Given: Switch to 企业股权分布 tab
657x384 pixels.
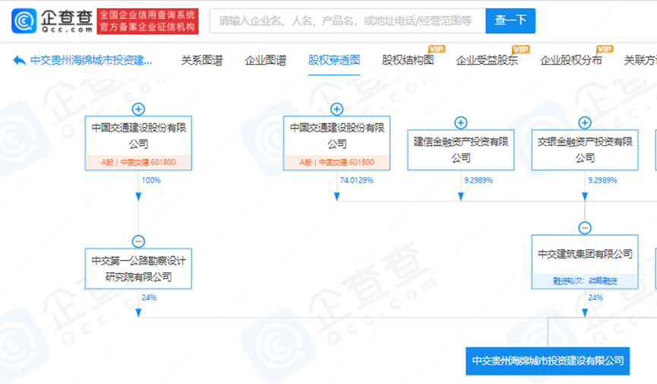Looking at the screenshot, I should (570, 60).
